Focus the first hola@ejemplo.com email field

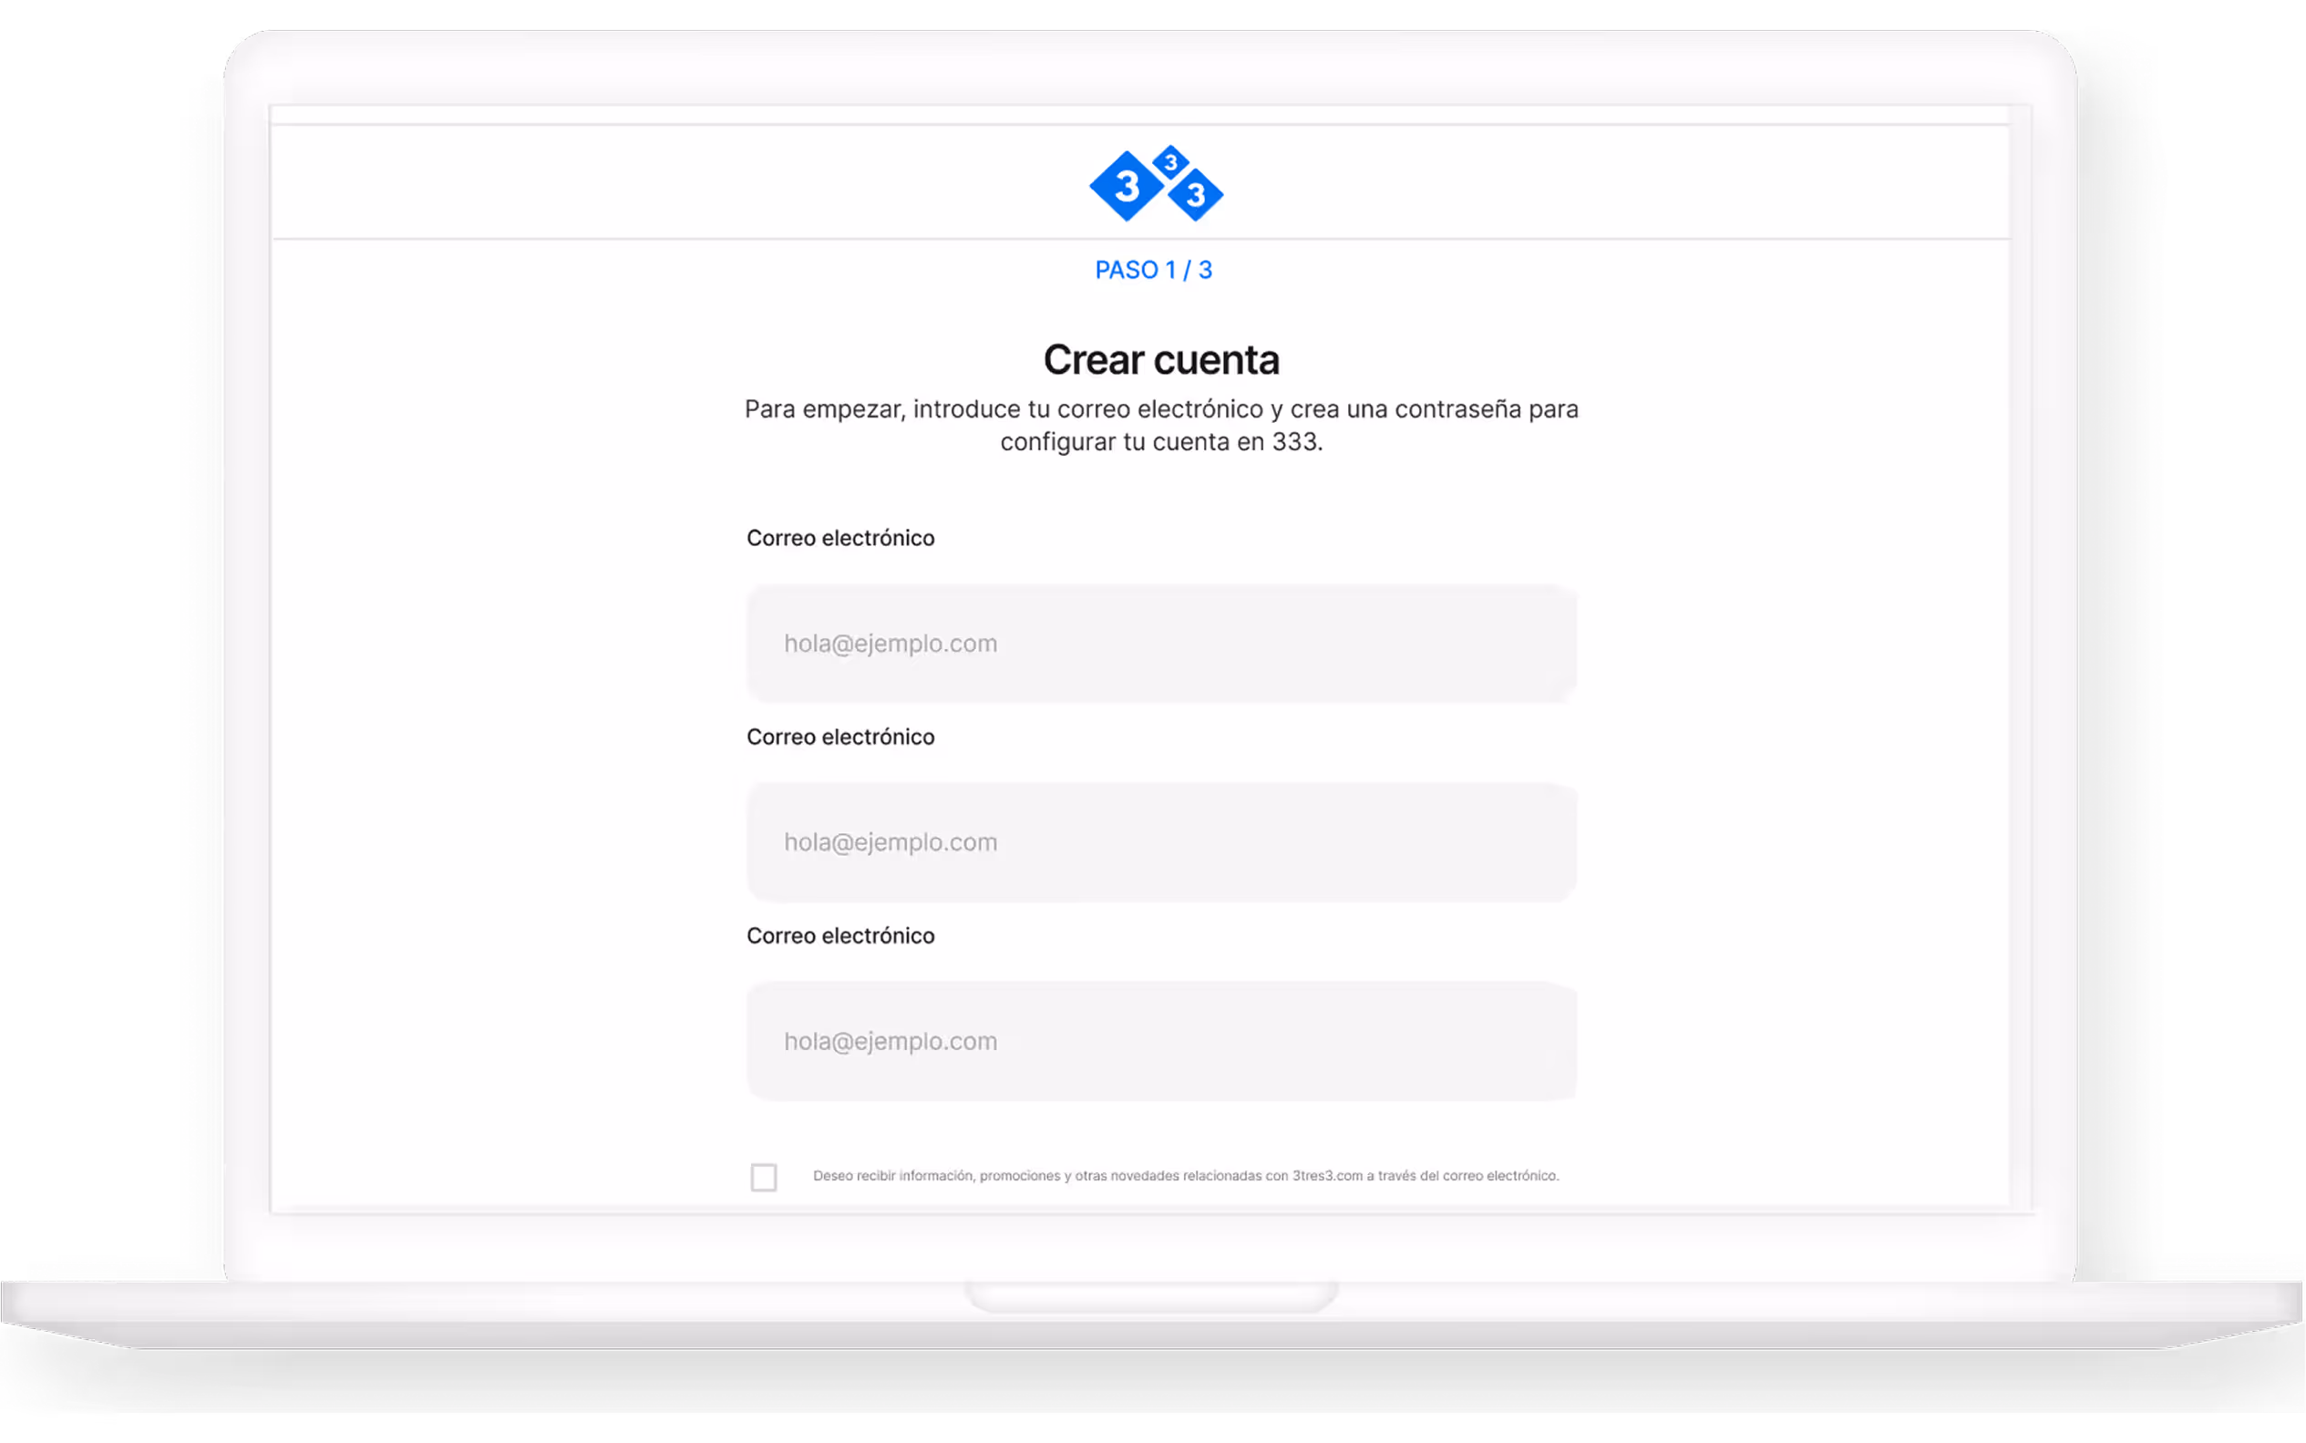pos(1161,644)
